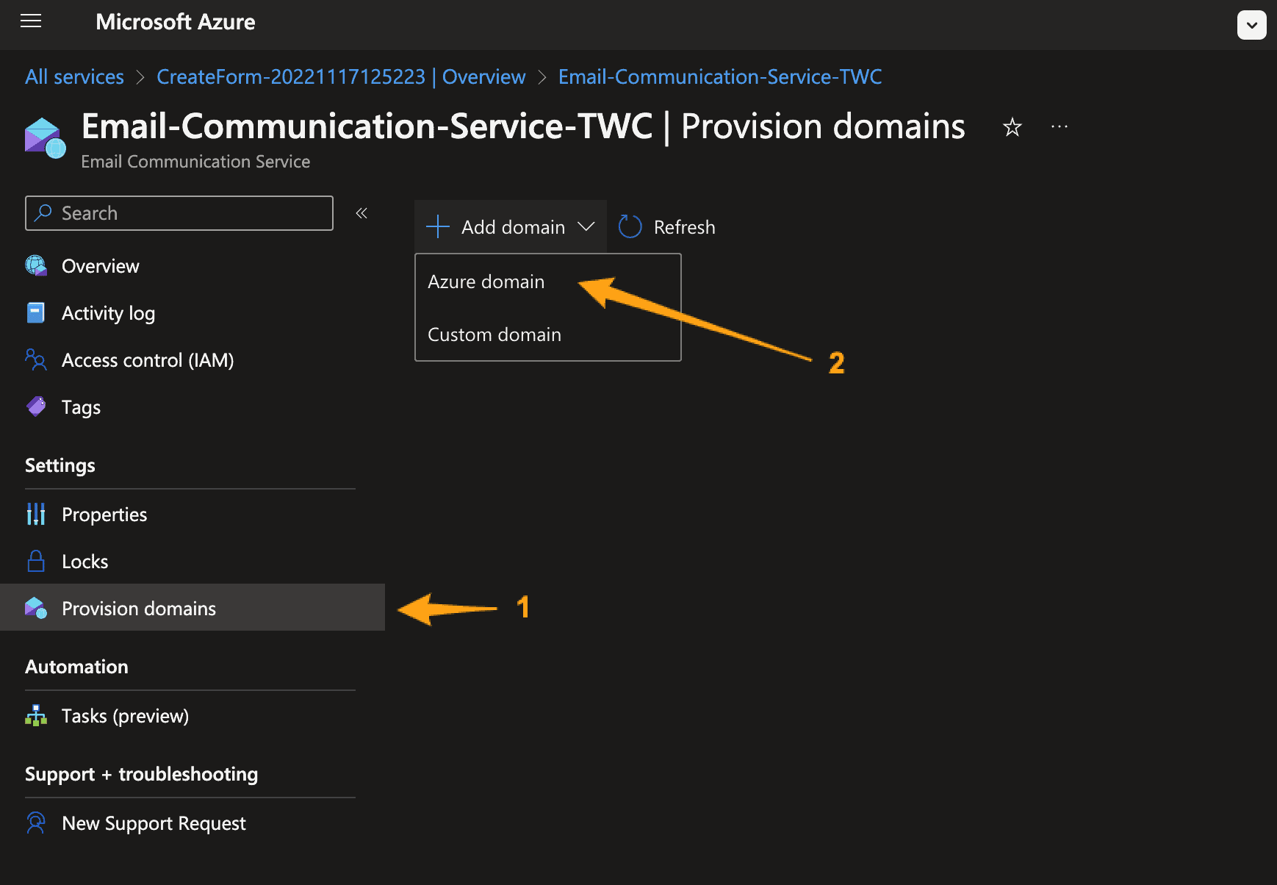1277x885 pixels.
Task: Click the magnifier icon in Search box
Action: (x=43, y=213)
